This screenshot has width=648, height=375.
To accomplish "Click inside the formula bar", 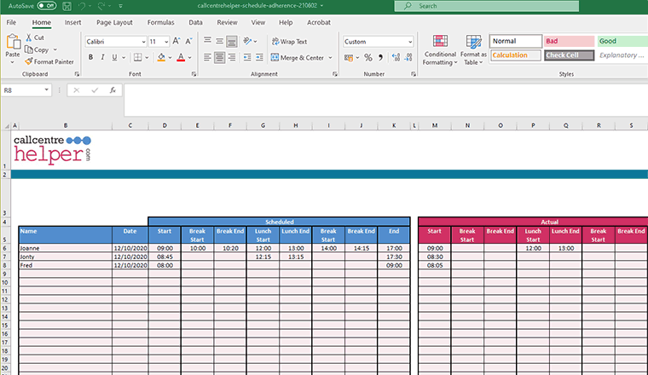I will pyautogui.click(x=385, y=100).
